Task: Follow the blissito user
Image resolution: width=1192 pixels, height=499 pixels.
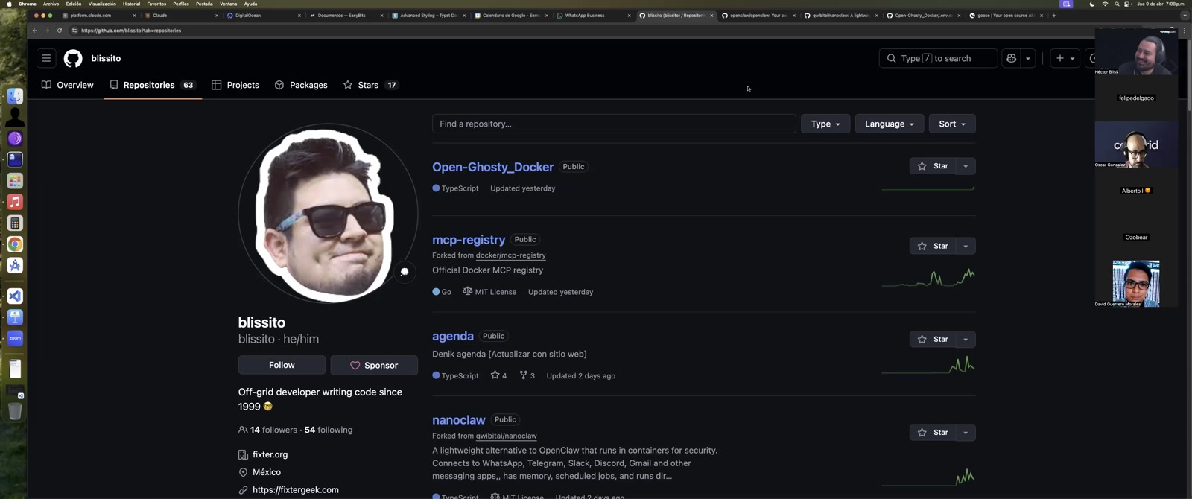Action: [282, 365]
